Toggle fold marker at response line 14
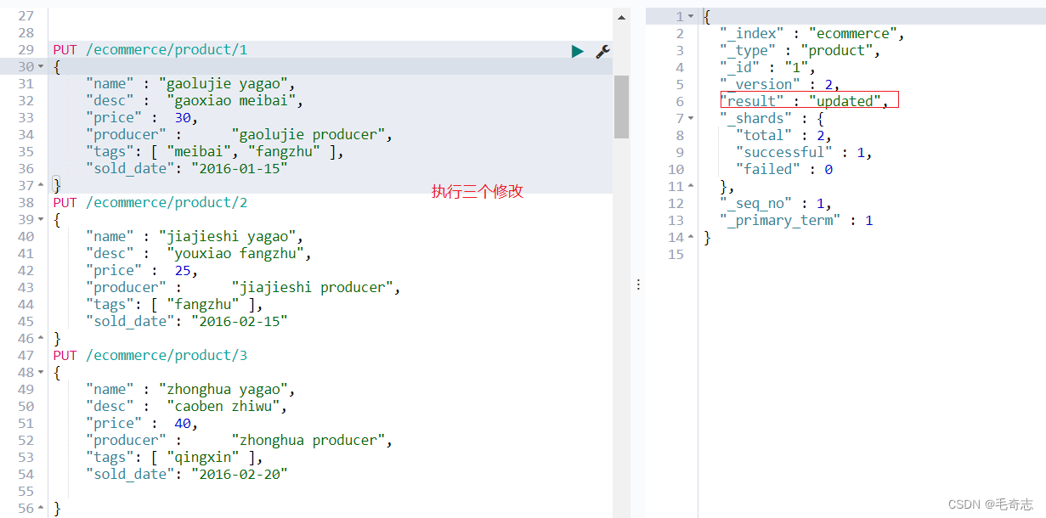The height and width of the screenshot is (518, 1046). pos(691,238)
